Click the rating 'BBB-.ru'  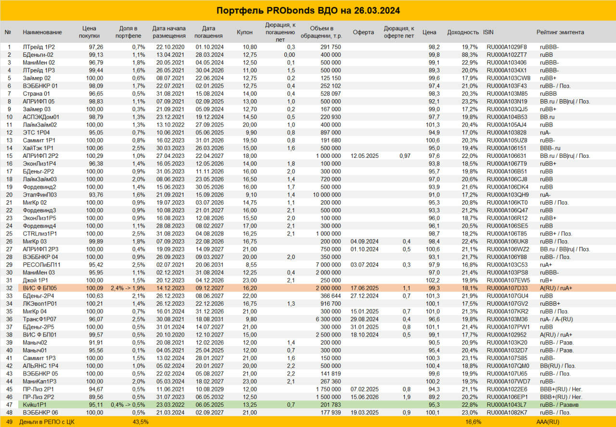[550, 148]
